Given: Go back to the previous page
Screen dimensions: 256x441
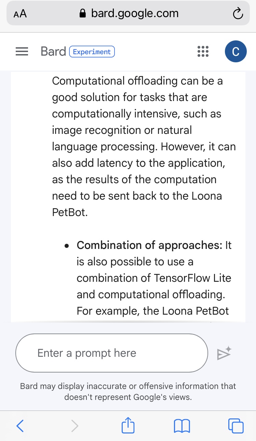Looking at the screenshot, I should click(20, 426).
